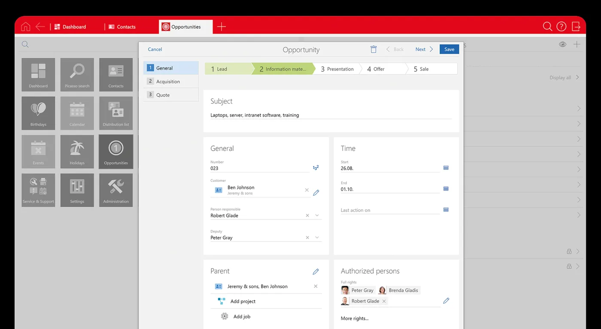This screenshot has height=329, width=601.
Task: Select the Quote section
Action: [171, 95]
